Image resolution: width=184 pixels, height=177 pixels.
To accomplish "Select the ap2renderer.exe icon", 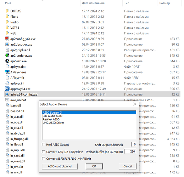I will [x=7, y=55].
